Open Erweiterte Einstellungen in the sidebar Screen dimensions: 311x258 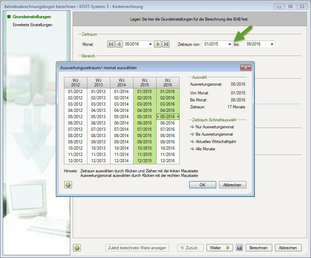click(x=32, y=25)
